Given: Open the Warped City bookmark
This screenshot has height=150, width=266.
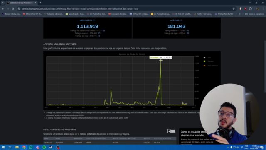Looking at the screenshot, I should [x=11, y=14].
